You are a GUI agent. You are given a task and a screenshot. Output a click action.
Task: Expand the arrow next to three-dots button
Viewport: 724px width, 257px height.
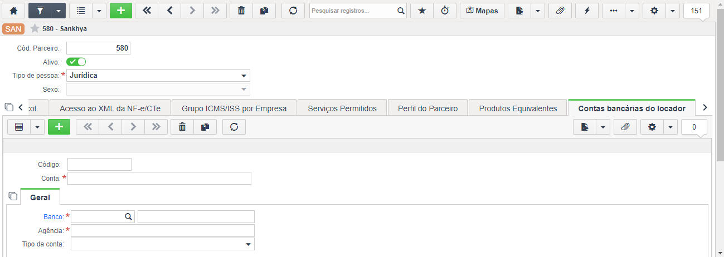point(631,11)
